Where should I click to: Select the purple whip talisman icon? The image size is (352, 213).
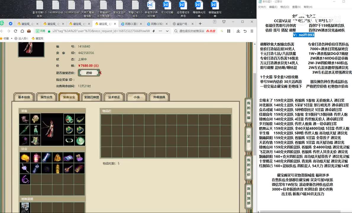(x=25, y=179)
